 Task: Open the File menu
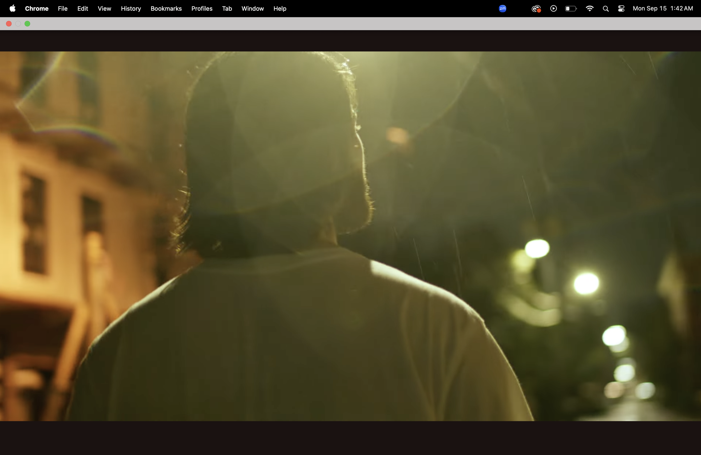click(x=63, y=8)
